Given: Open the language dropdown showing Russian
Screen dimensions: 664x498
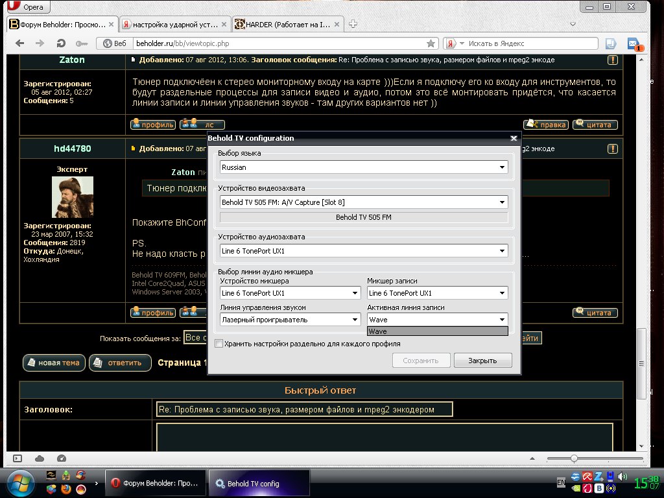Looking at the screenshot, I should pos(363,167).
